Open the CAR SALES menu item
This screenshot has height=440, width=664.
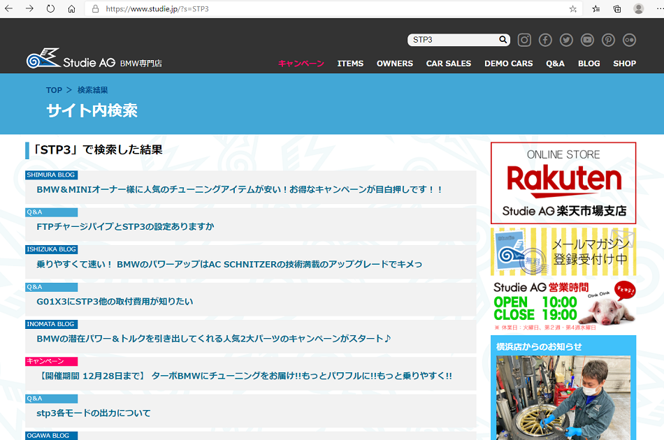click(449, 64)
